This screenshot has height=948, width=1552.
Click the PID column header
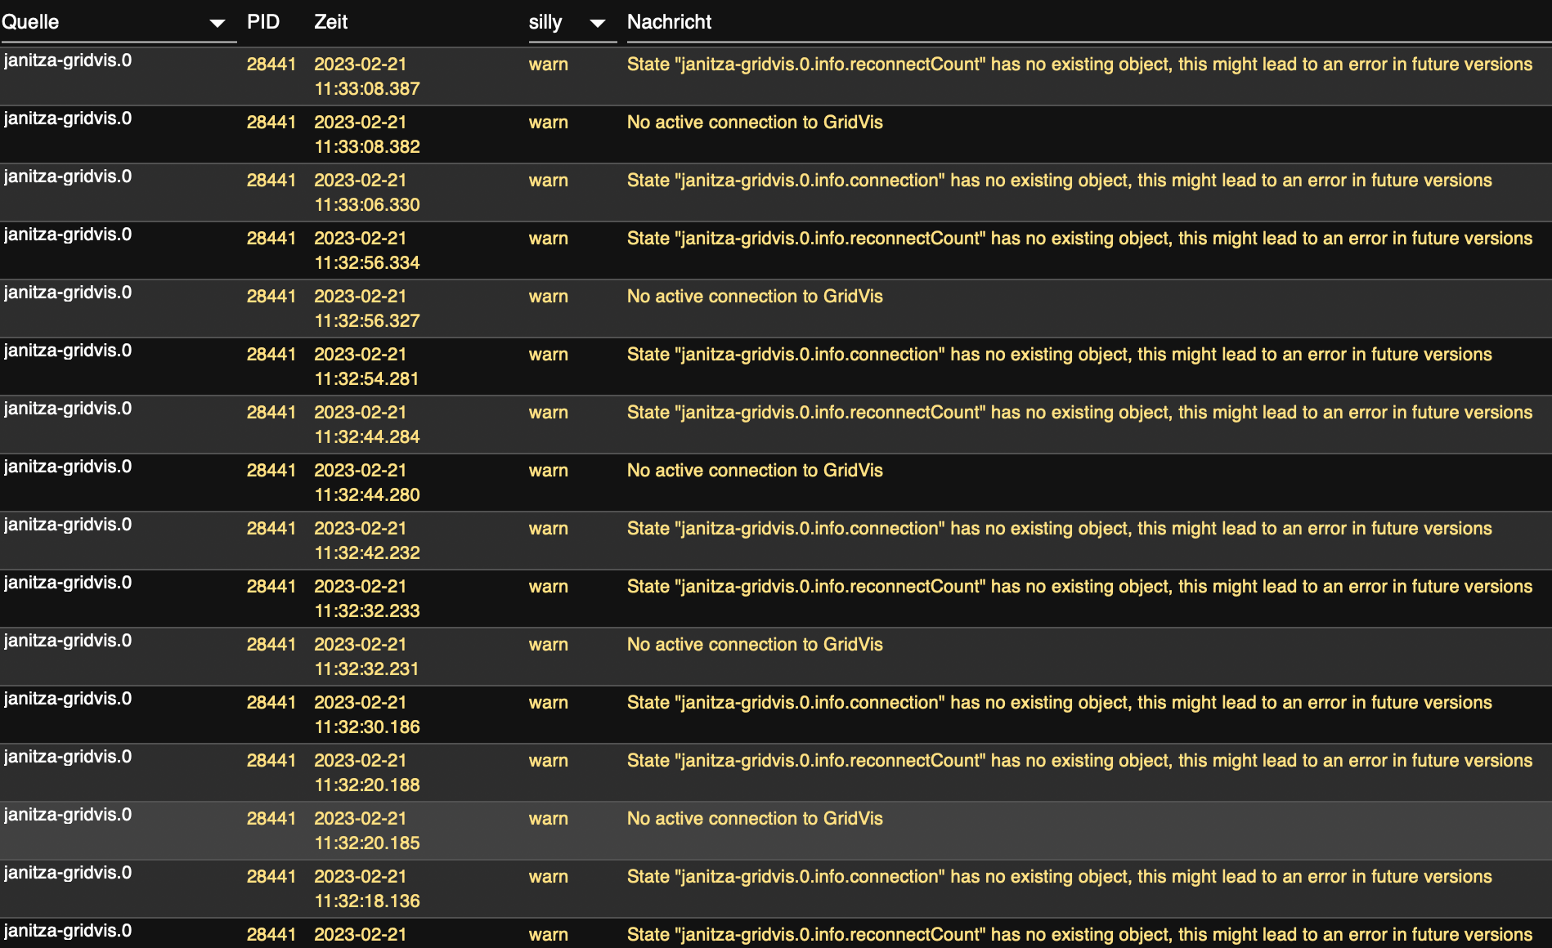[x=263, y=22]
